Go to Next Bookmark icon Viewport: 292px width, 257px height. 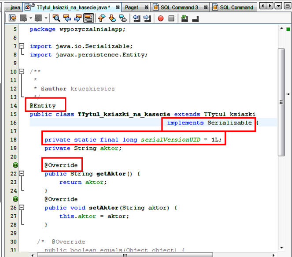pyautogui.click(x=112, y=18)
